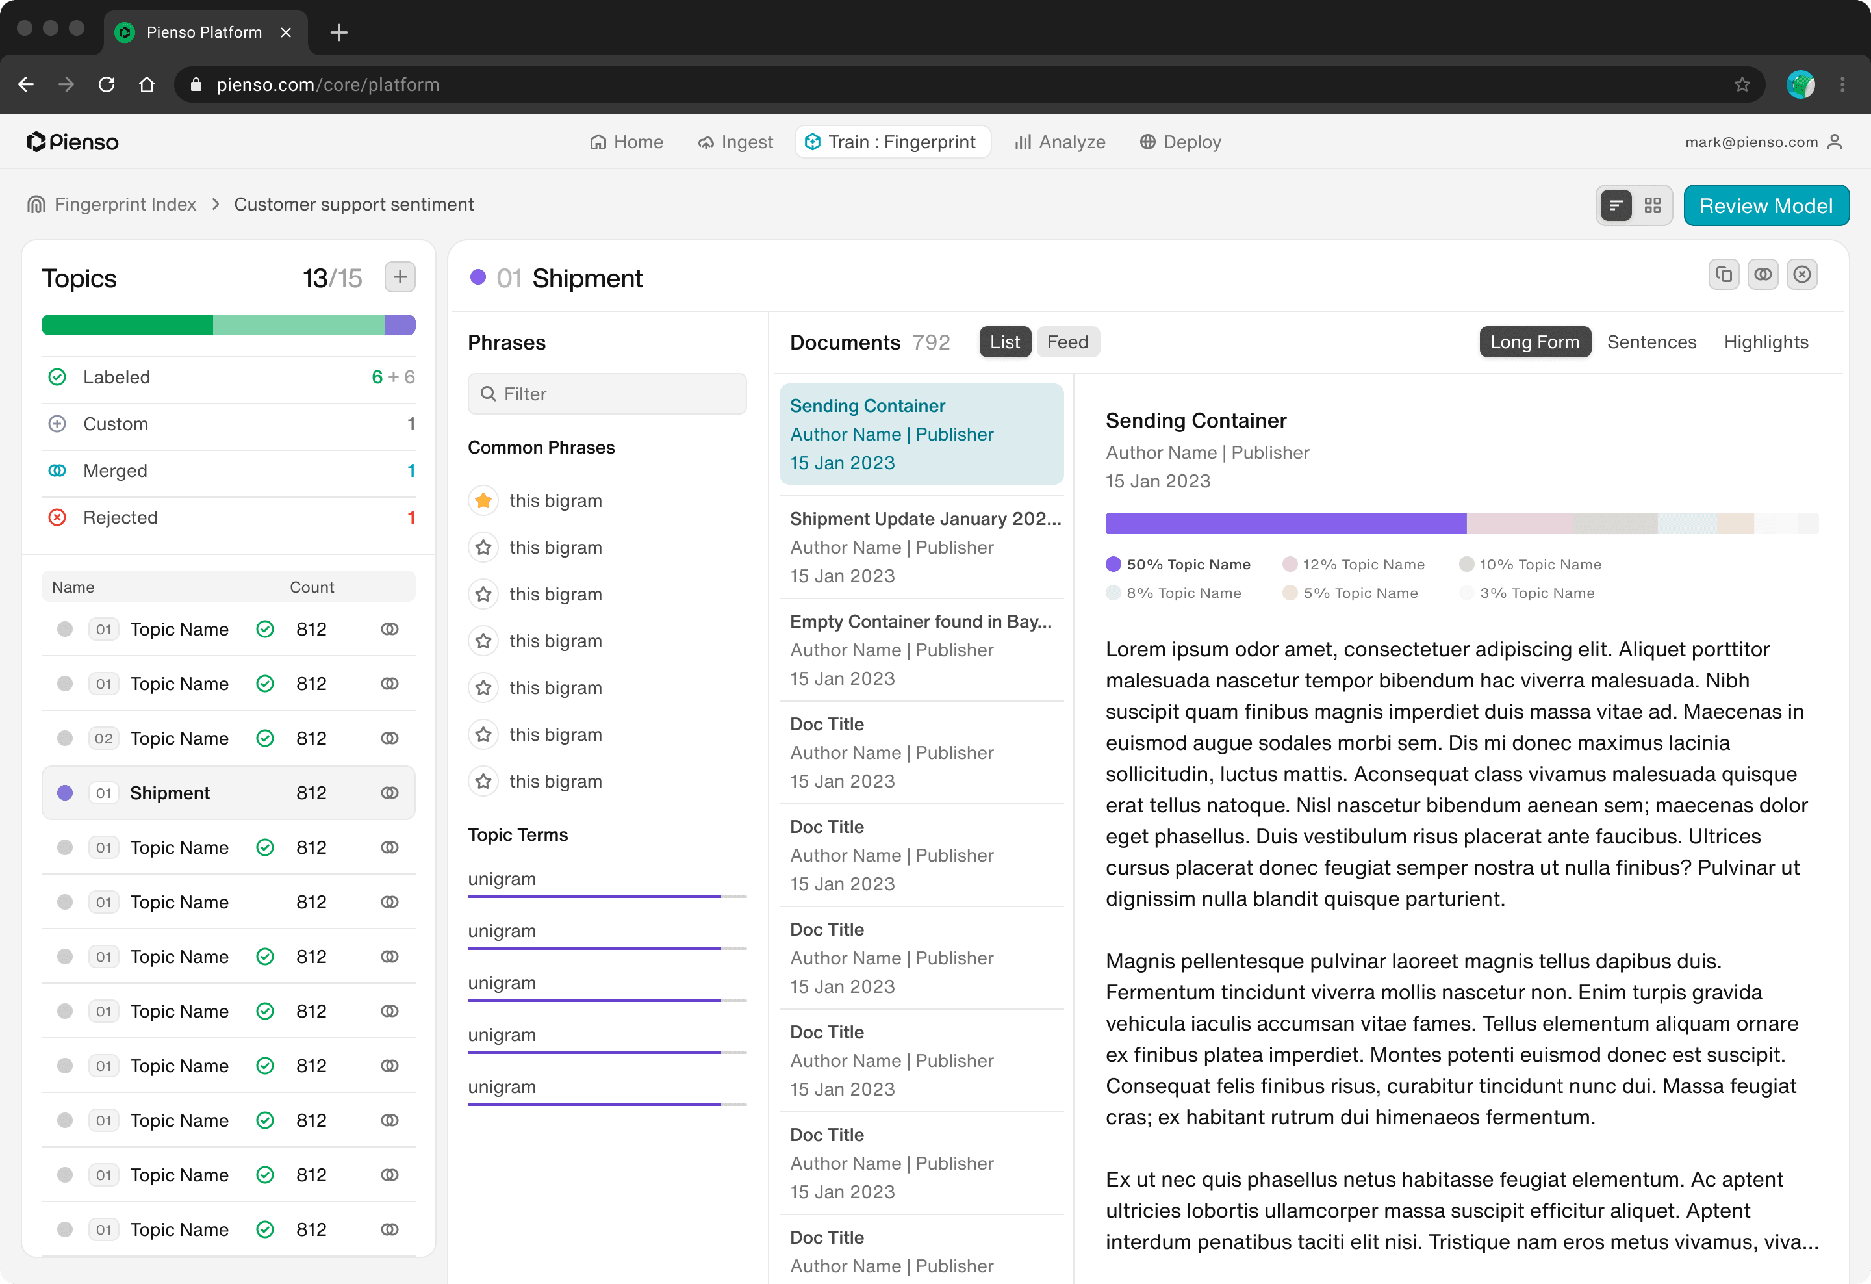Select the gray dot on 02 Topic Name

[x=65, y=738]
